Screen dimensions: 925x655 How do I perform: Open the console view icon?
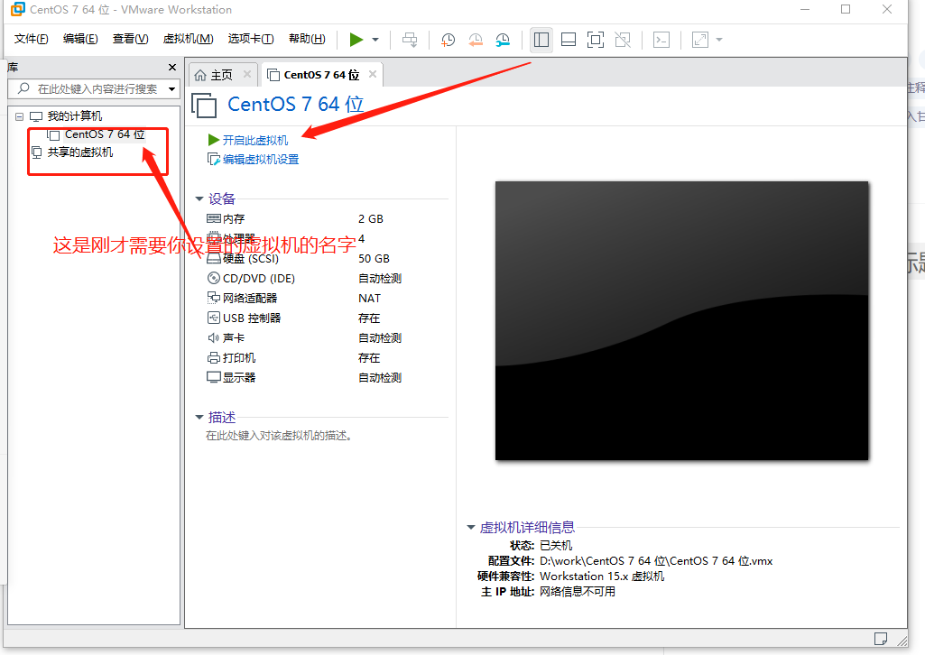click(661, 40)
